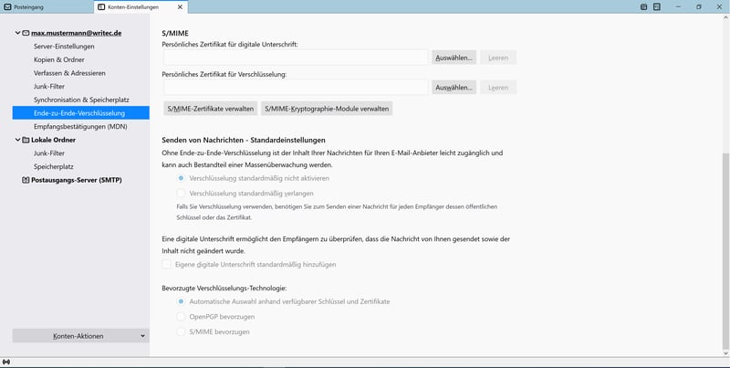
Task: Click Auswählen for digital signature certificate
Action: point(454,58)
